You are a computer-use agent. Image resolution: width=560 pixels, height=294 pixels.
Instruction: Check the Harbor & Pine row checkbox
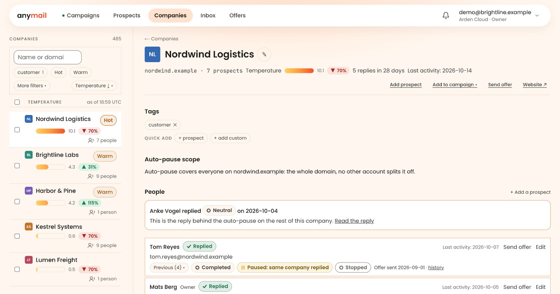click(x=17, y=202)
